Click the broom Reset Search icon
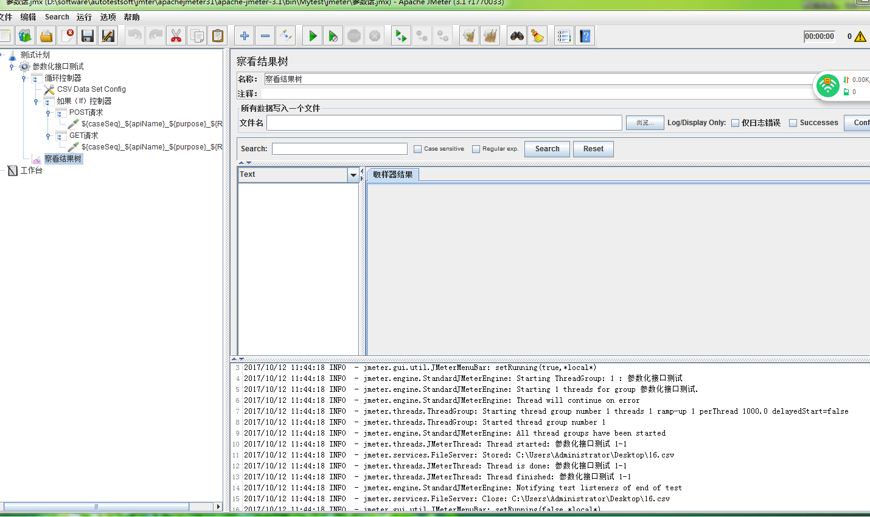Image resolution: width=870 pixels, height=517 pixels. [x=537, y=36]
